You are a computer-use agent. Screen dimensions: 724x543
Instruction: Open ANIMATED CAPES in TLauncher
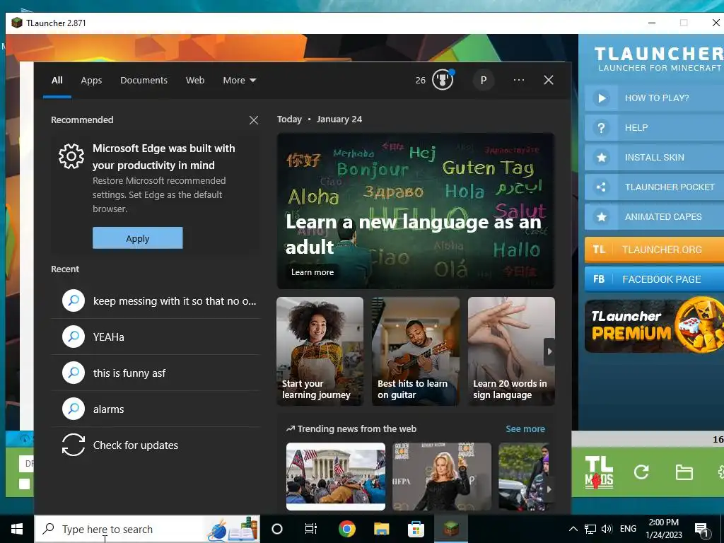pos(654,216)
